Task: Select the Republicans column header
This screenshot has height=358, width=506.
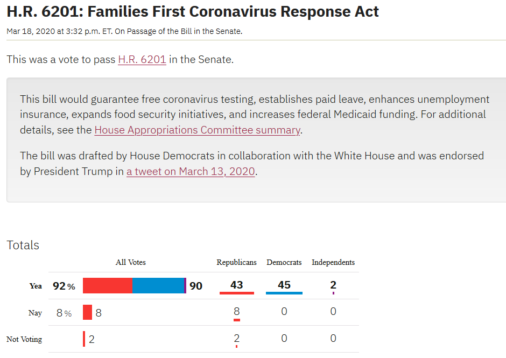Action: [x=237, y=263]
